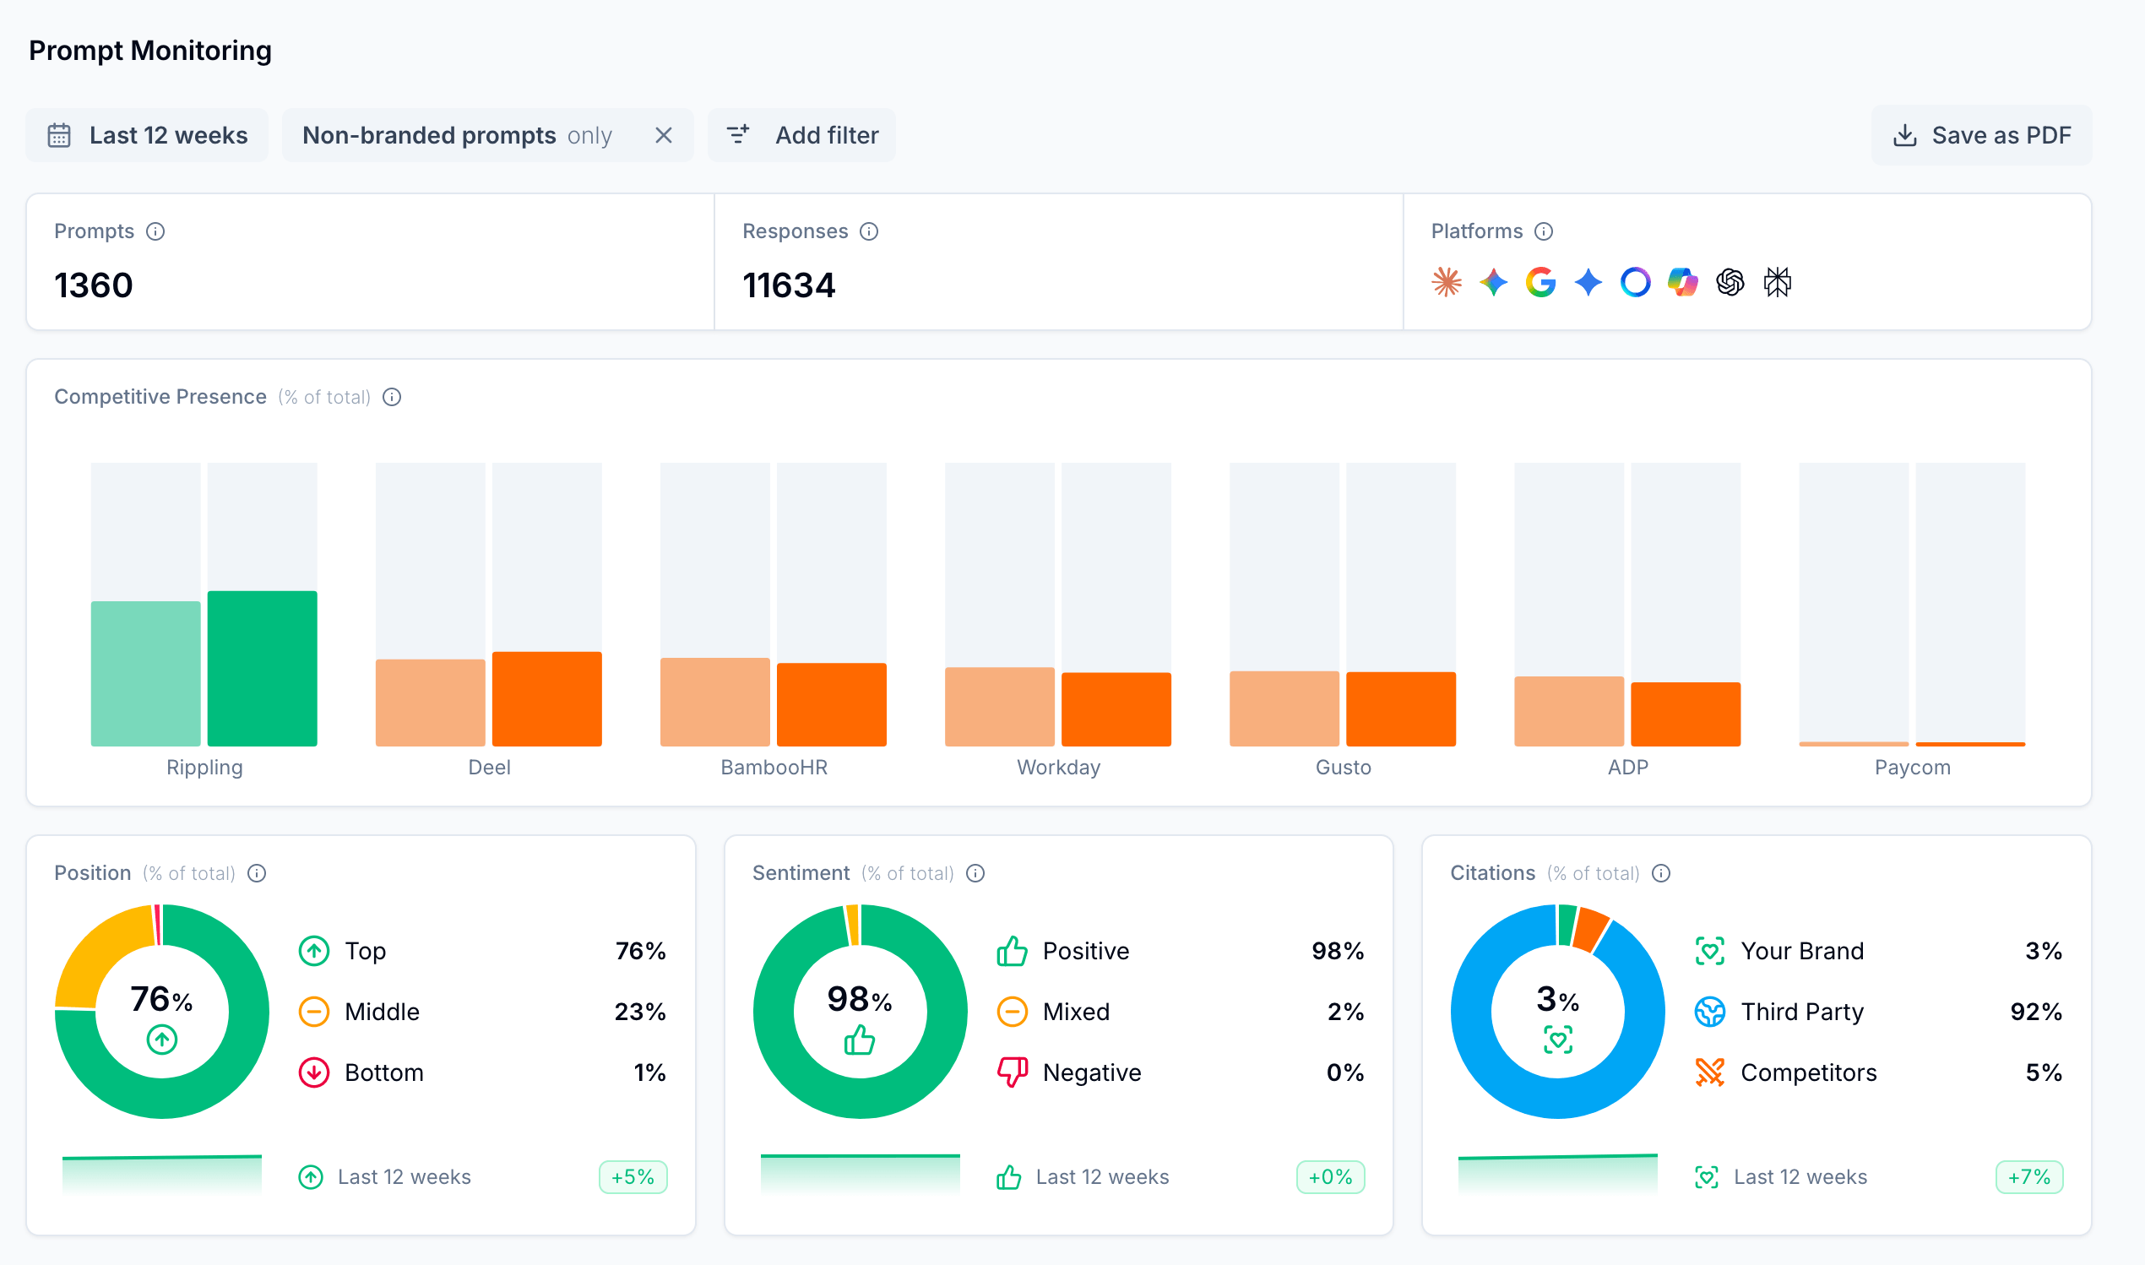Select the Perplexity platform icon
The height and width of the screenshot is (1265, 2145).
[x=1636, y=282]
